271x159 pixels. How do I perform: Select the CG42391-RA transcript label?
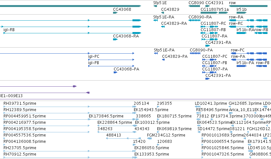coord(218,43)
